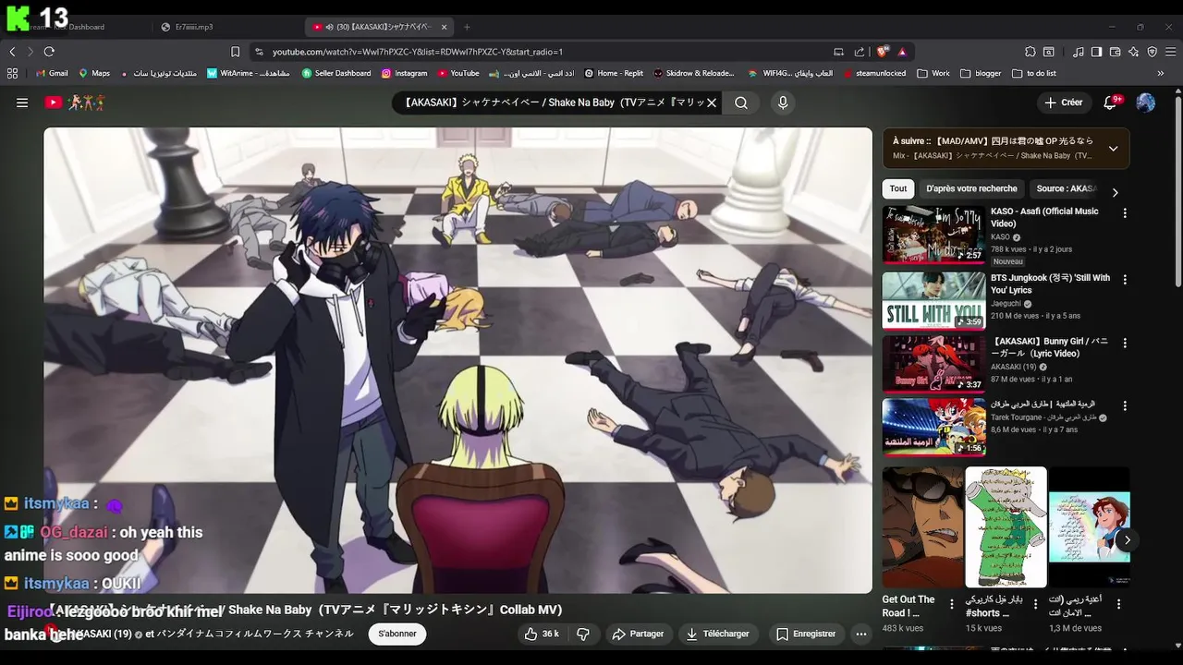Open the to do list bookmarks folder
Screen dimensions: 1183x665
click(x=1034, y=73)
